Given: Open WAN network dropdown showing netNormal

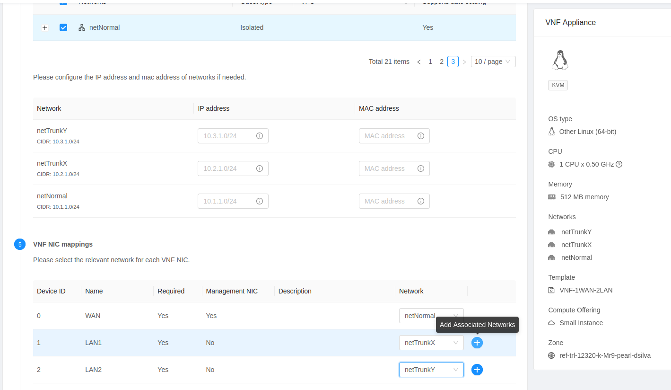Looking at the screenshot, I should pyautogui.click(x=431, y=316).
